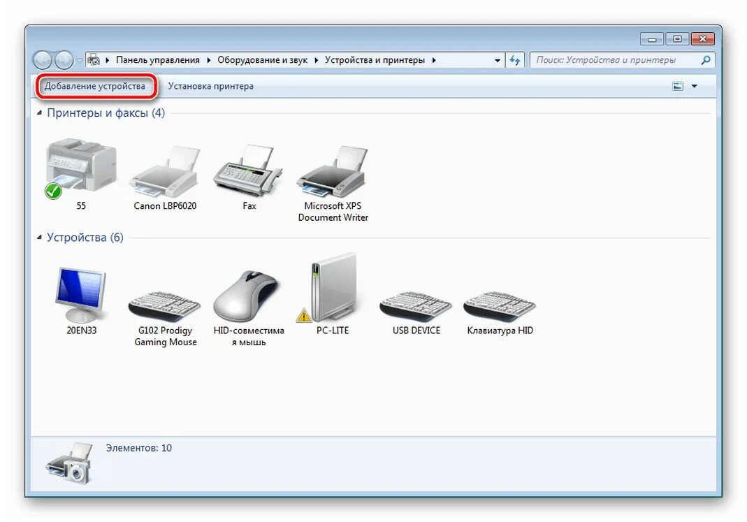Navigate to Оборудование и звук in breadcrumb
The image size is (747, 522).
click(262, 59)
